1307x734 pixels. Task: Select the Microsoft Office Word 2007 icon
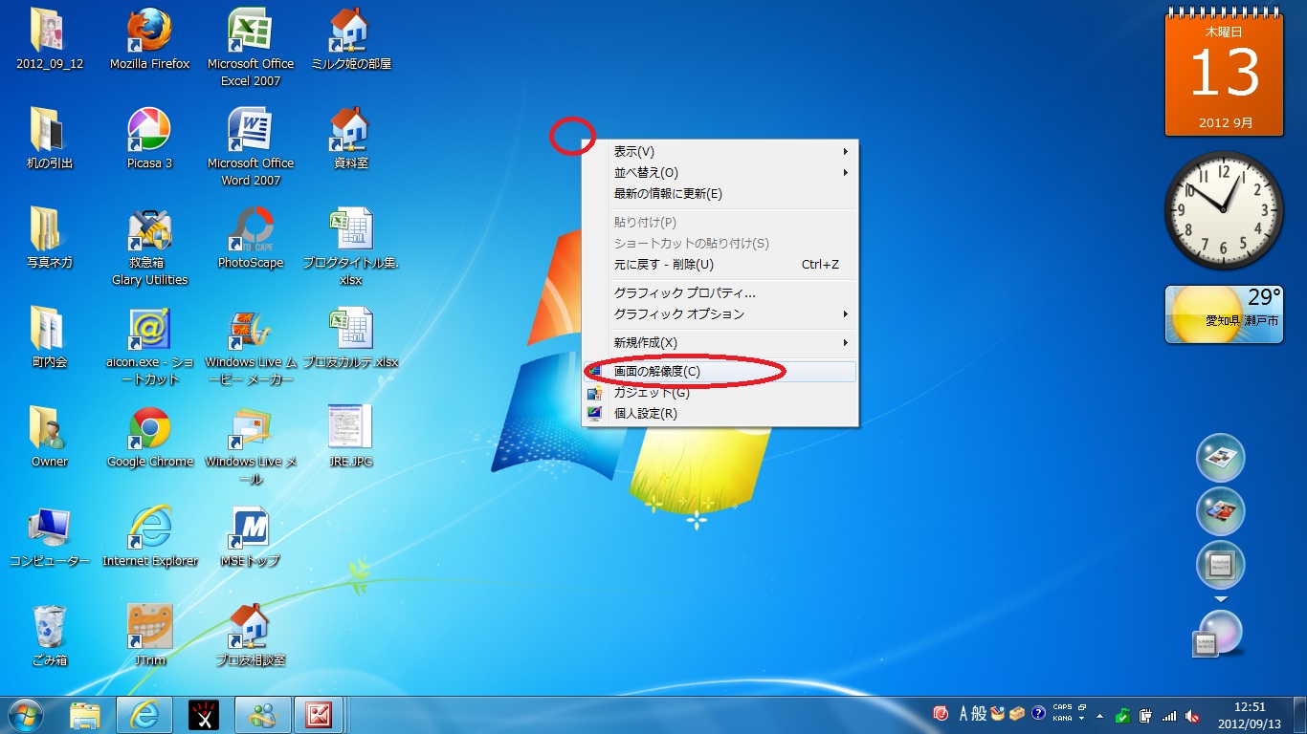point(251,147)
